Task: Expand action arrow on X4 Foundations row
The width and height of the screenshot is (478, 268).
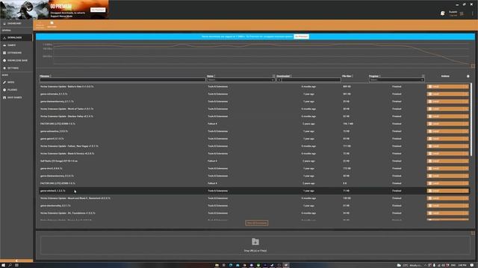Action: click(467, 213)
